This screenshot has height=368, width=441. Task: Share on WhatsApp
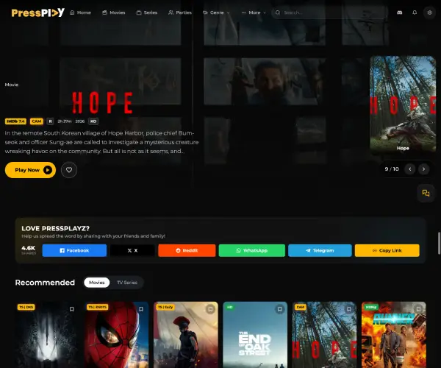[x=251, y=250]
